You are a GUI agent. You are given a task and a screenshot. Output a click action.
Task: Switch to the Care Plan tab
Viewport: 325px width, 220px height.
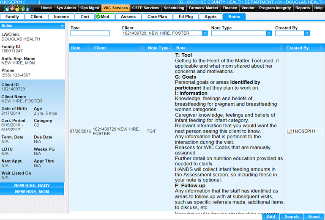pyautogui.click(x=157, y=17)
